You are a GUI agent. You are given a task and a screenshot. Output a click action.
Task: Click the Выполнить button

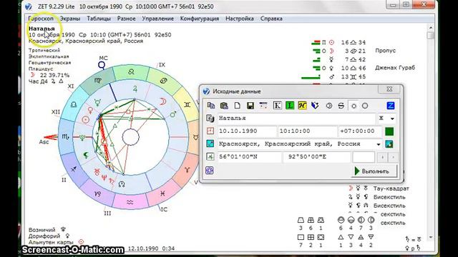point(374,171)
